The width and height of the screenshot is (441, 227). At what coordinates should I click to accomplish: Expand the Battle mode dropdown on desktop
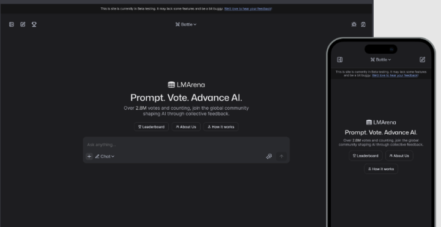pos(186,24)
